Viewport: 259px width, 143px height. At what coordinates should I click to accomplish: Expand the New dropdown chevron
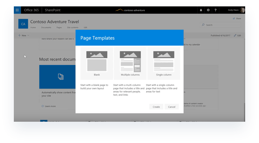(x=28, y=35)
